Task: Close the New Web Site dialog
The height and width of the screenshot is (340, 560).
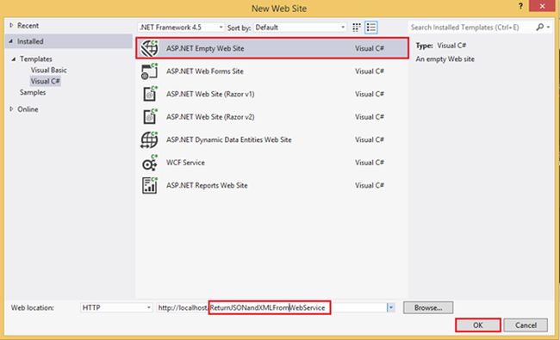Action: (542, 6)
